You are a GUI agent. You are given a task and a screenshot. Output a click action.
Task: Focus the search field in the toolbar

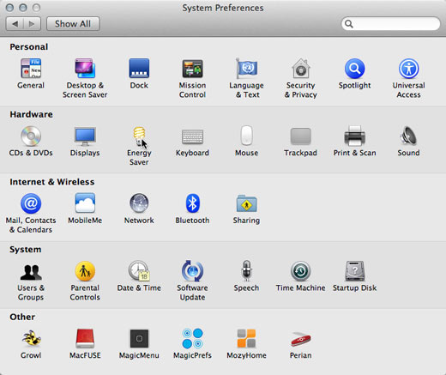(x=390, y=24)
